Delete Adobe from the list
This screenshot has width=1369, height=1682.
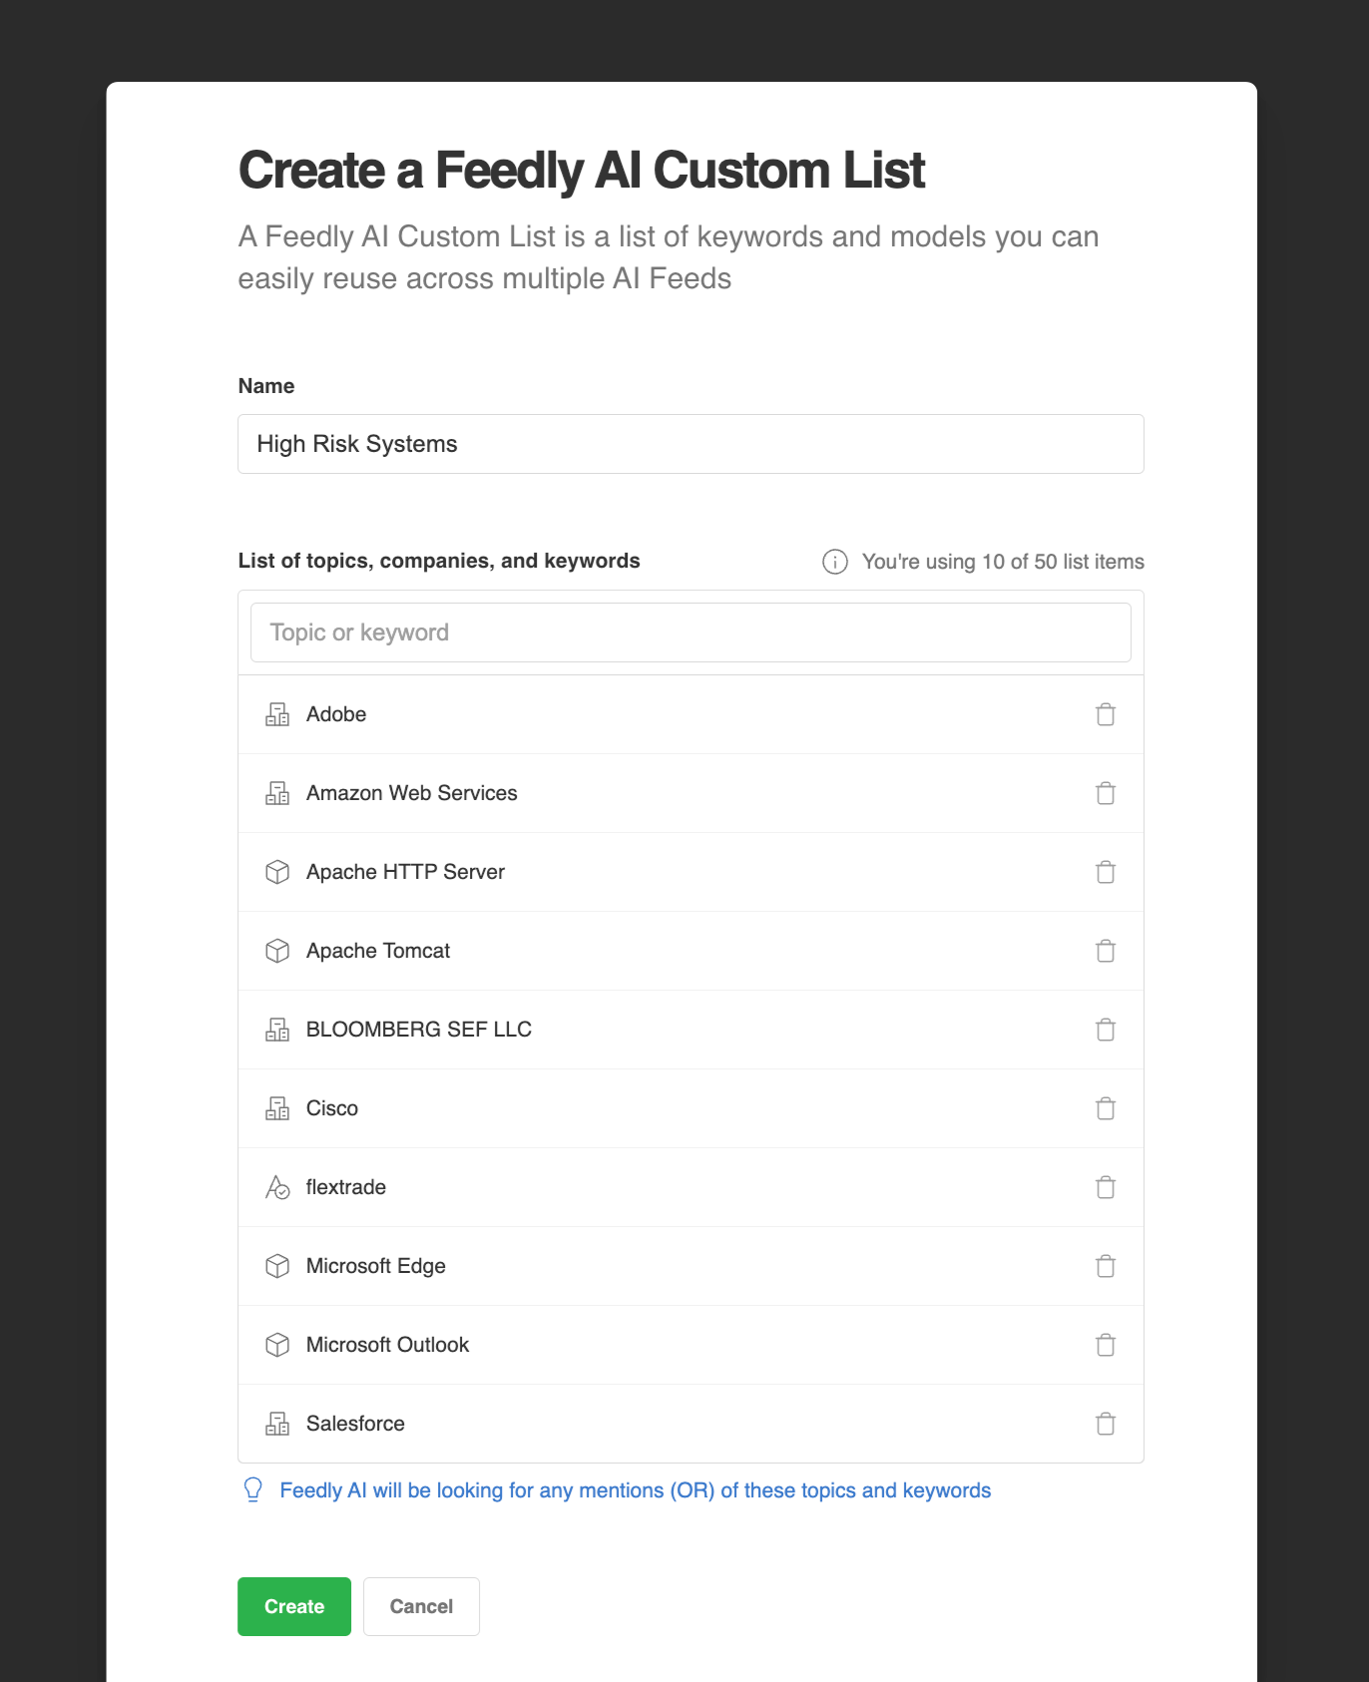(x=1105, y=714)
